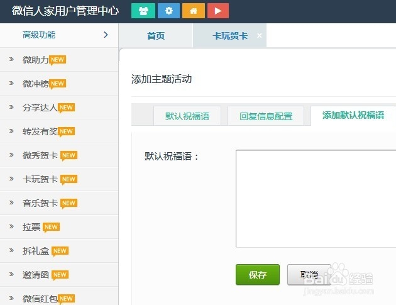This screenshot has height=305, width=396.
Task: Click the 取消 button
Action: tap(309, 275)
